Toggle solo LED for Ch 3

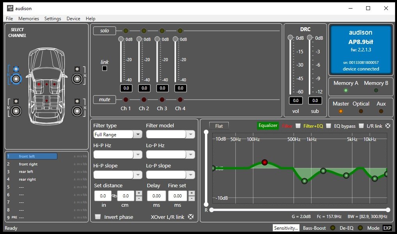[162, 31]
